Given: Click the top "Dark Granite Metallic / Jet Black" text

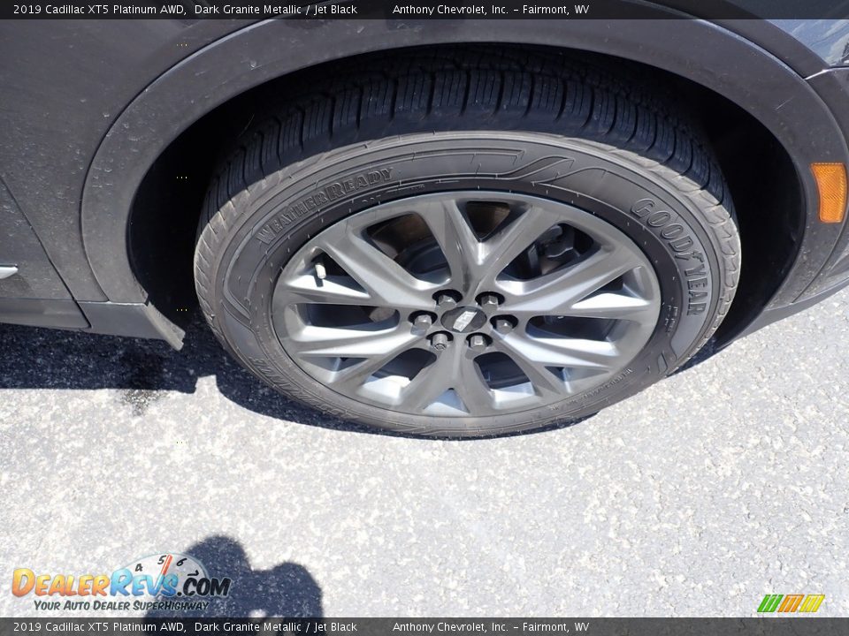Looking at the screenshot, I should coord(276,10).
